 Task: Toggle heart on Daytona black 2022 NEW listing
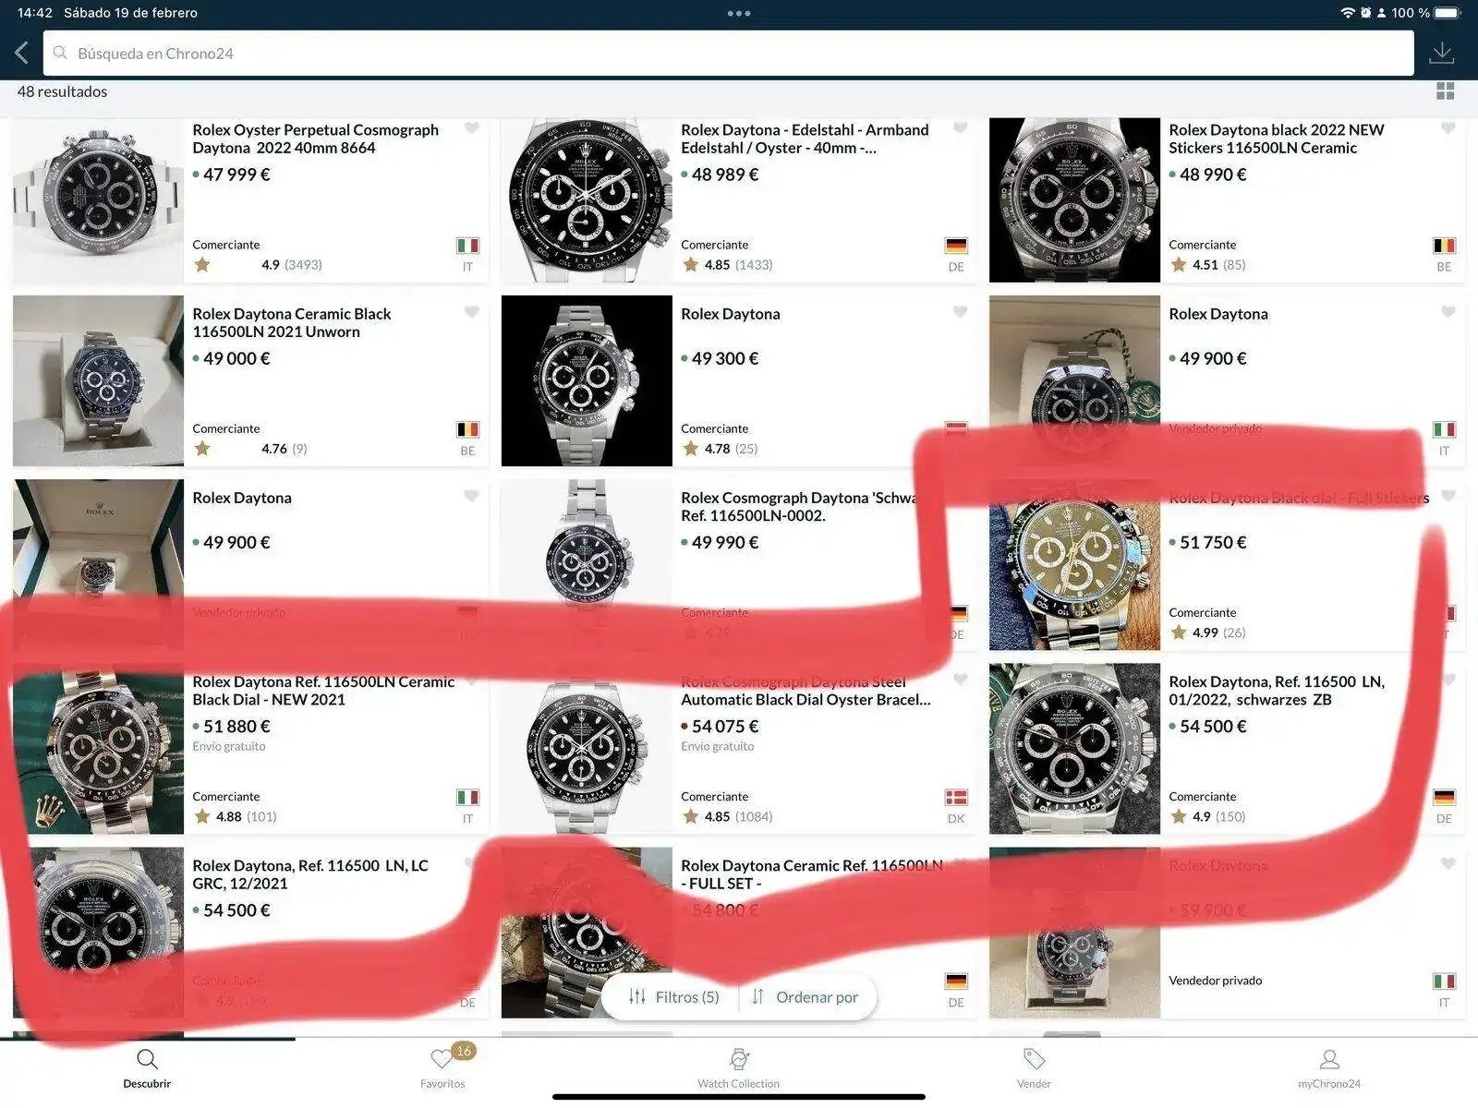click(x=1448, y=128)
